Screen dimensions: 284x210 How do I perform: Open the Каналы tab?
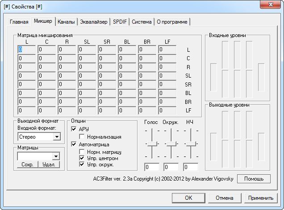[66, 22]
